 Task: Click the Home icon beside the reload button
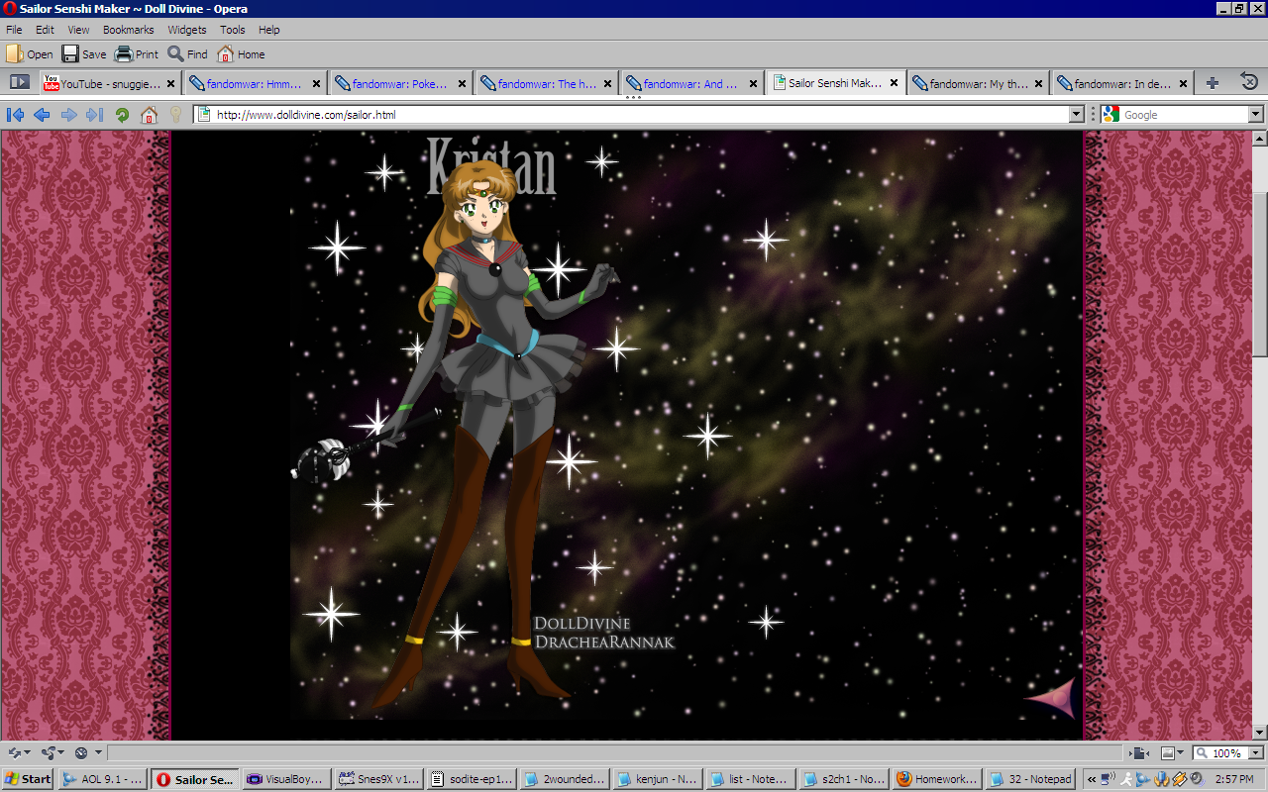point(149,115)
